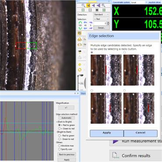Click the yellow cloud outline tool icon
Image resolution: width=162 pixels, height=162 pixels.
tap(80, 44)
